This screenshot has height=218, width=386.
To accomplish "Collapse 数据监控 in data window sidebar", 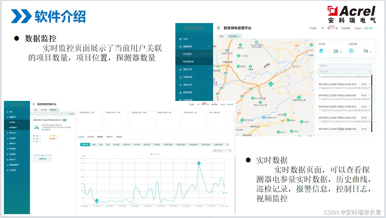I will tap(17, 117).
